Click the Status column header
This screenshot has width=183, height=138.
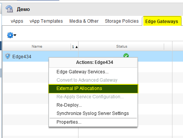point(121,47)
